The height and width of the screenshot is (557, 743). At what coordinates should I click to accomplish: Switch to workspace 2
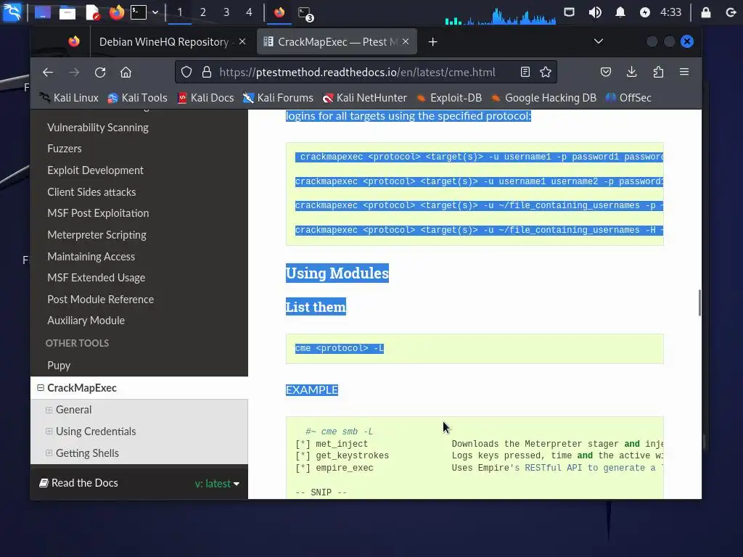[x=203, y=12]
